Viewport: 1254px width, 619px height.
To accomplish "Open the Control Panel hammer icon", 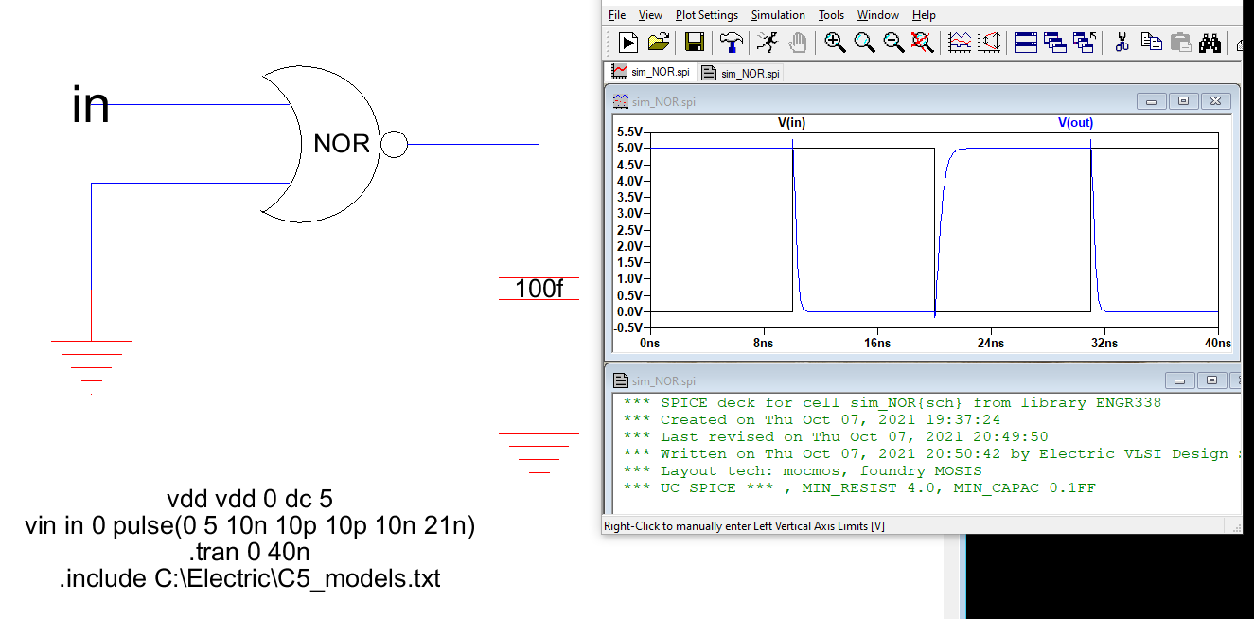I will click(x=731, y=42).
